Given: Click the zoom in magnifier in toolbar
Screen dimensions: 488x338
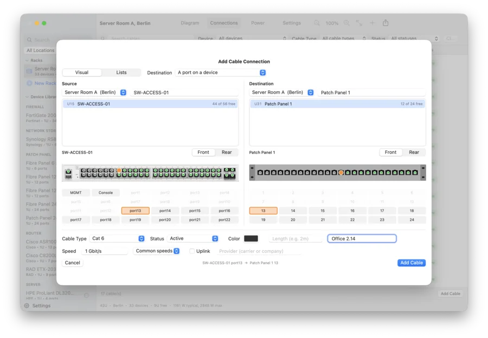Looking at the screenshot, I should (x=346, y=23).
